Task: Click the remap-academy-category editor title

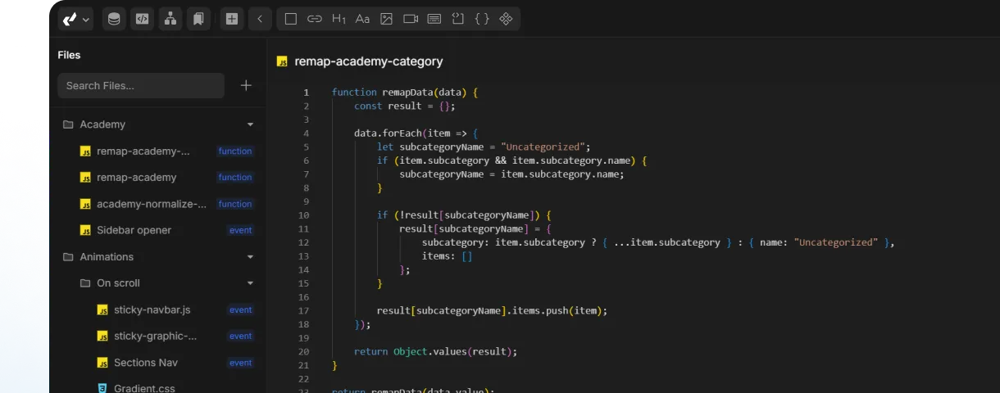Action: point(369,61)
